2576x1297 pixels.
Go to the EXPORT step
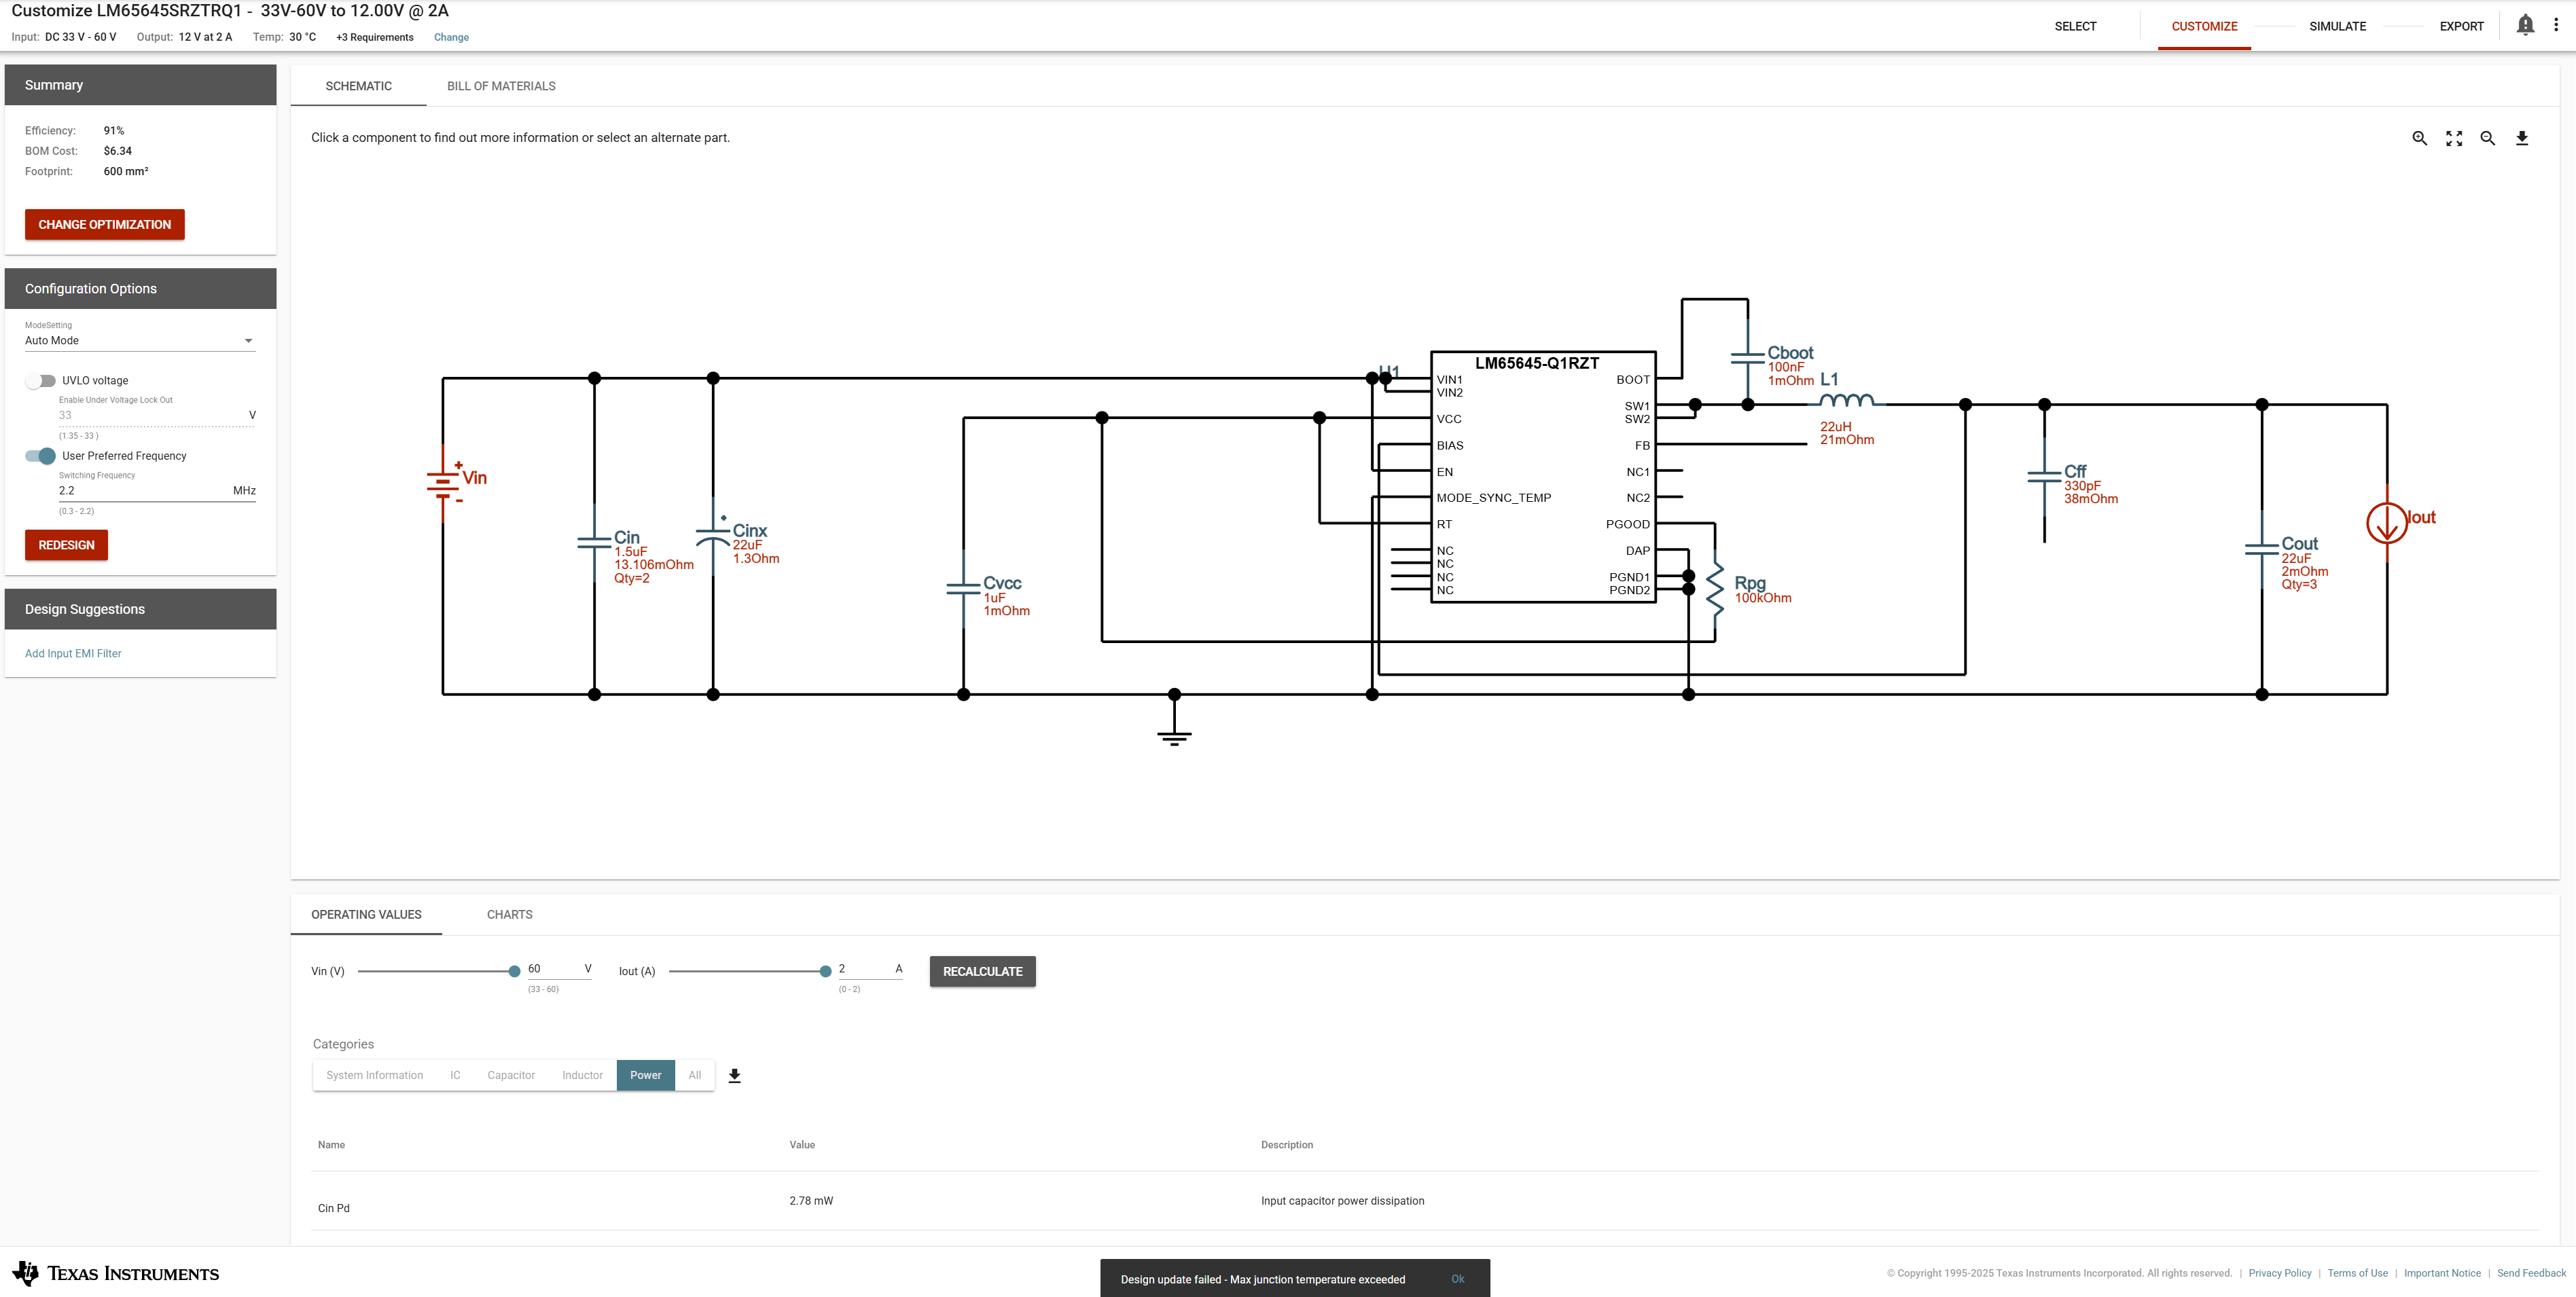point(2461,26)
